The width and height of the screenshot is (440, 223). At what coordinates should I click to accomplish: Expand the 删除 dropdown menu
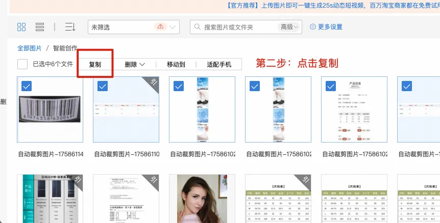coord(135,64)
